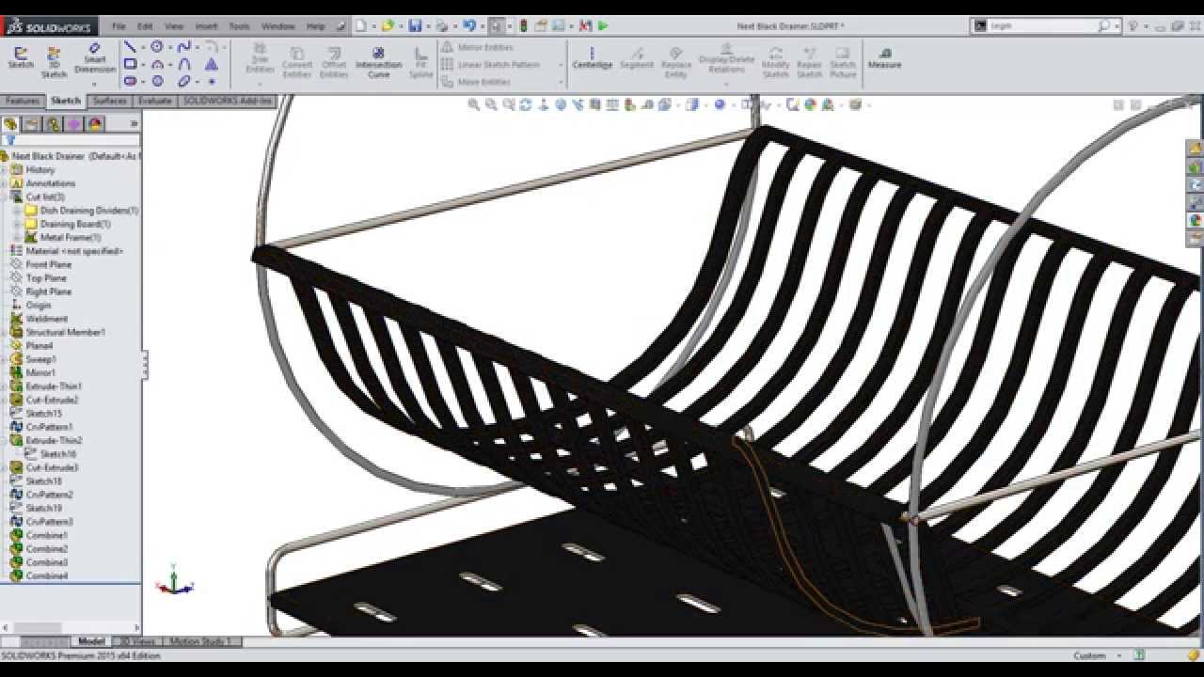Collapse the Extrude-Thin2 feature

point(5,440)
